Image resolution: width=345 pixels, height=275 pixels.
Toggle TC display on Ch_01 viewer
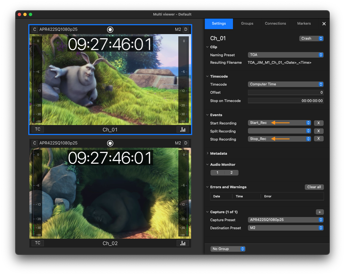tap(38, 129)
